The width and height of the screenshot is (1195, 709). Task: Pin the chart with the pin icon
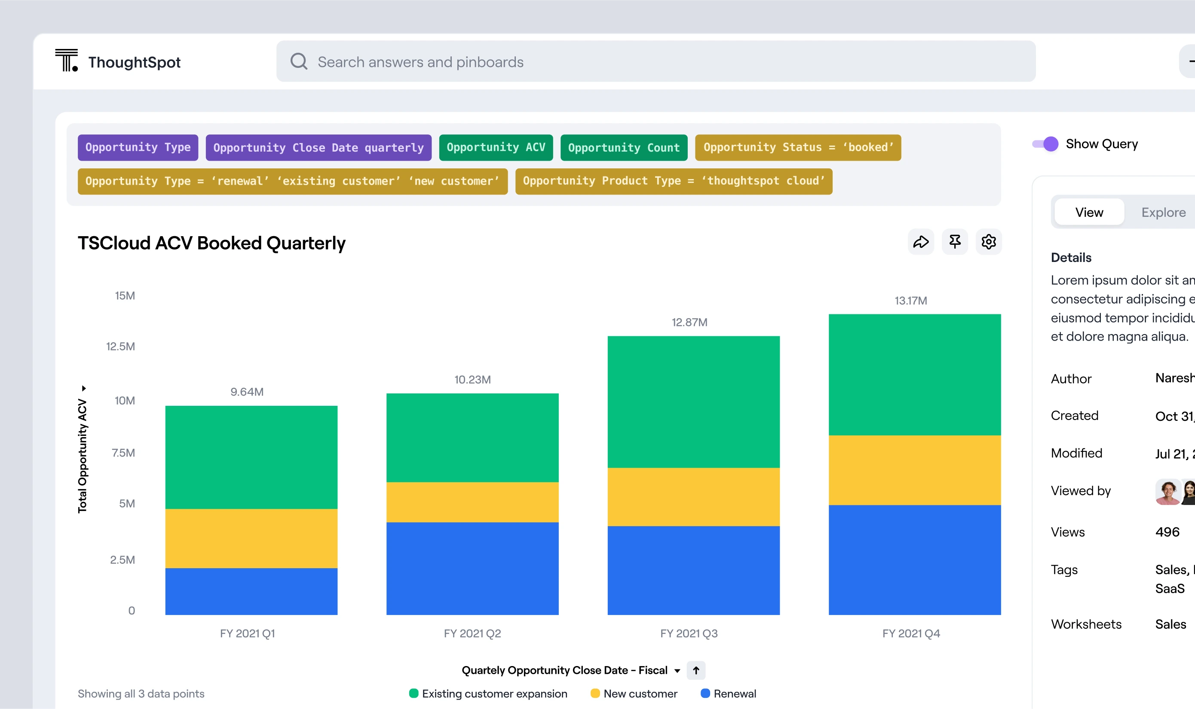[x=954, y=242]
